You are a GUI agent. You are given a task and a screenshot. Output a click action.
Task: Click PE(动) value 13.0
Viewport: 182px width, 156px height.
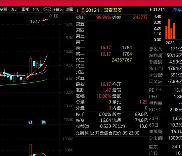click(143, 126)
